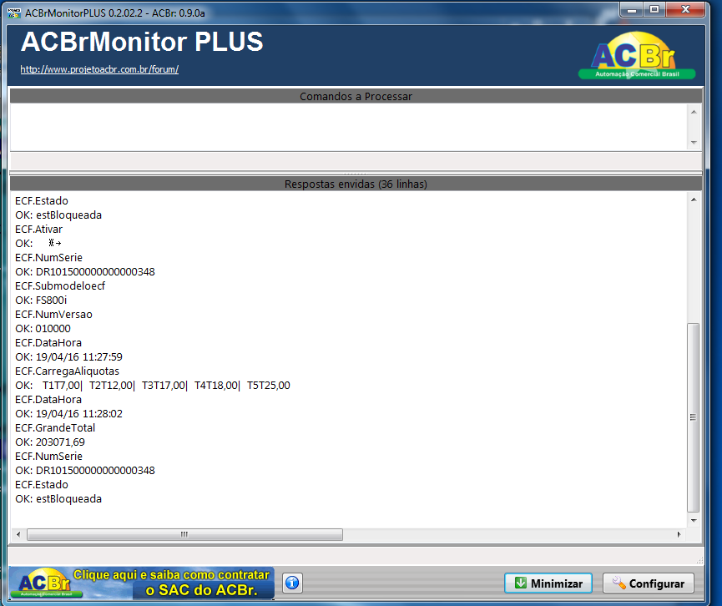
Task: Select the OK: 19/04/16 11:27:59 line
Action: pos(69,357)
